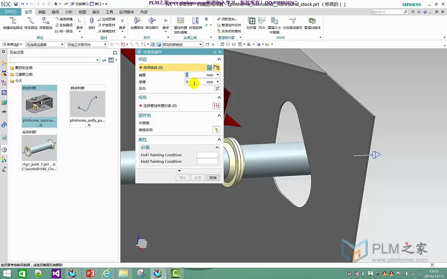Collapse the 属性 section
Screen dimensions: 447x279
(x=219, y=139)
